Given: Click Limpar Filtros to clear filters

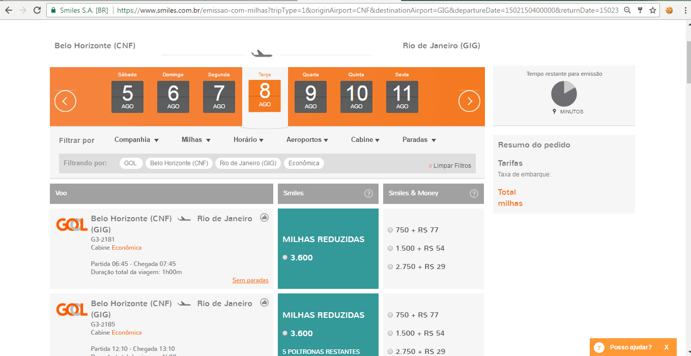Looking at the screenshot, I should click(450, 166).
